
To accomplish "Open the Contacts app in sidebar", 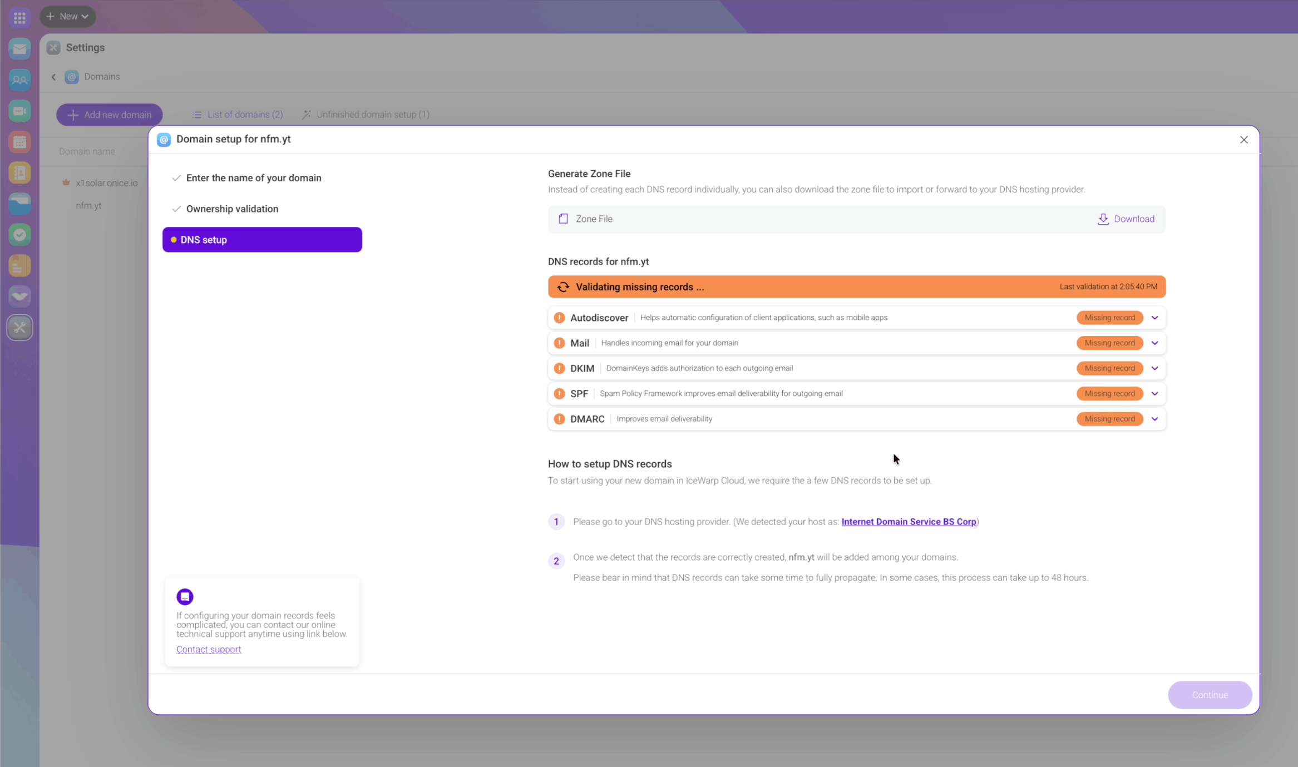I will tap(19, 81).
